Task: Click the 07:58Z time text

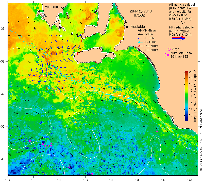Action: [139, 15]
